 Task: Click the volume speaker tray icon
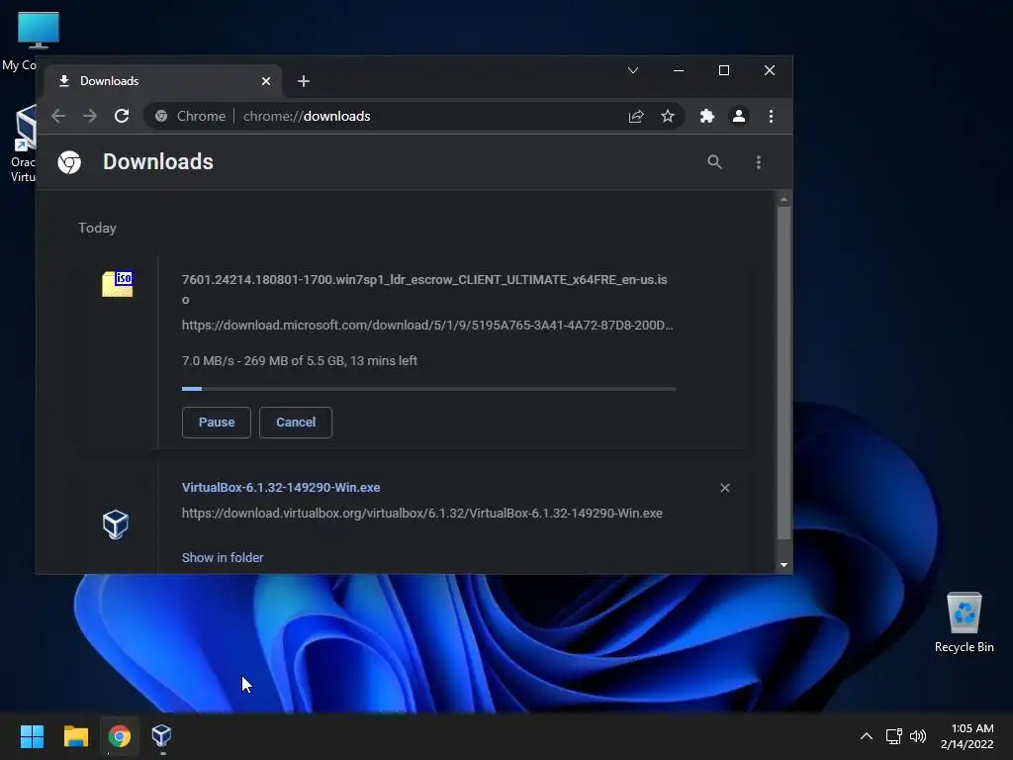coord(917,736)
